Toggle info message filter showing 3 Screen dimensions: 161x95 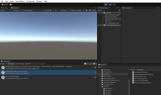(86, 64)
